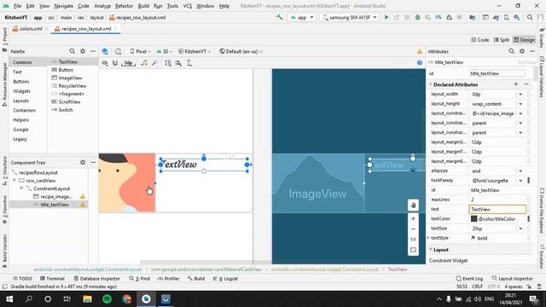Viewport: 546px width, 307px height.
Task: Minimize the Palette panel
Action: click(93, 51)
